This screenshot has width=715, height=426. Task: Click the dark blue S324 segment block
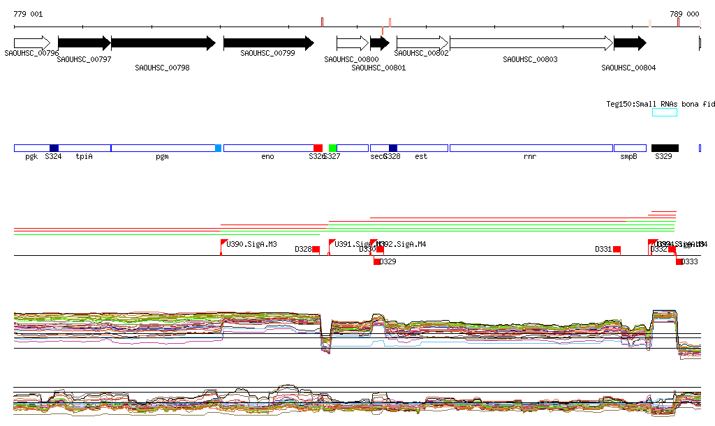pyautogui.click(x=54, y=149)
